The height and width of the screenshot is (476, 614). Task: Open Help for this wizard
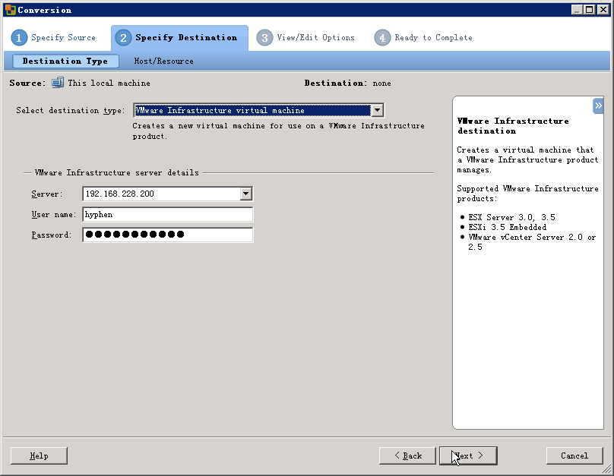click(x=39, y=456)
